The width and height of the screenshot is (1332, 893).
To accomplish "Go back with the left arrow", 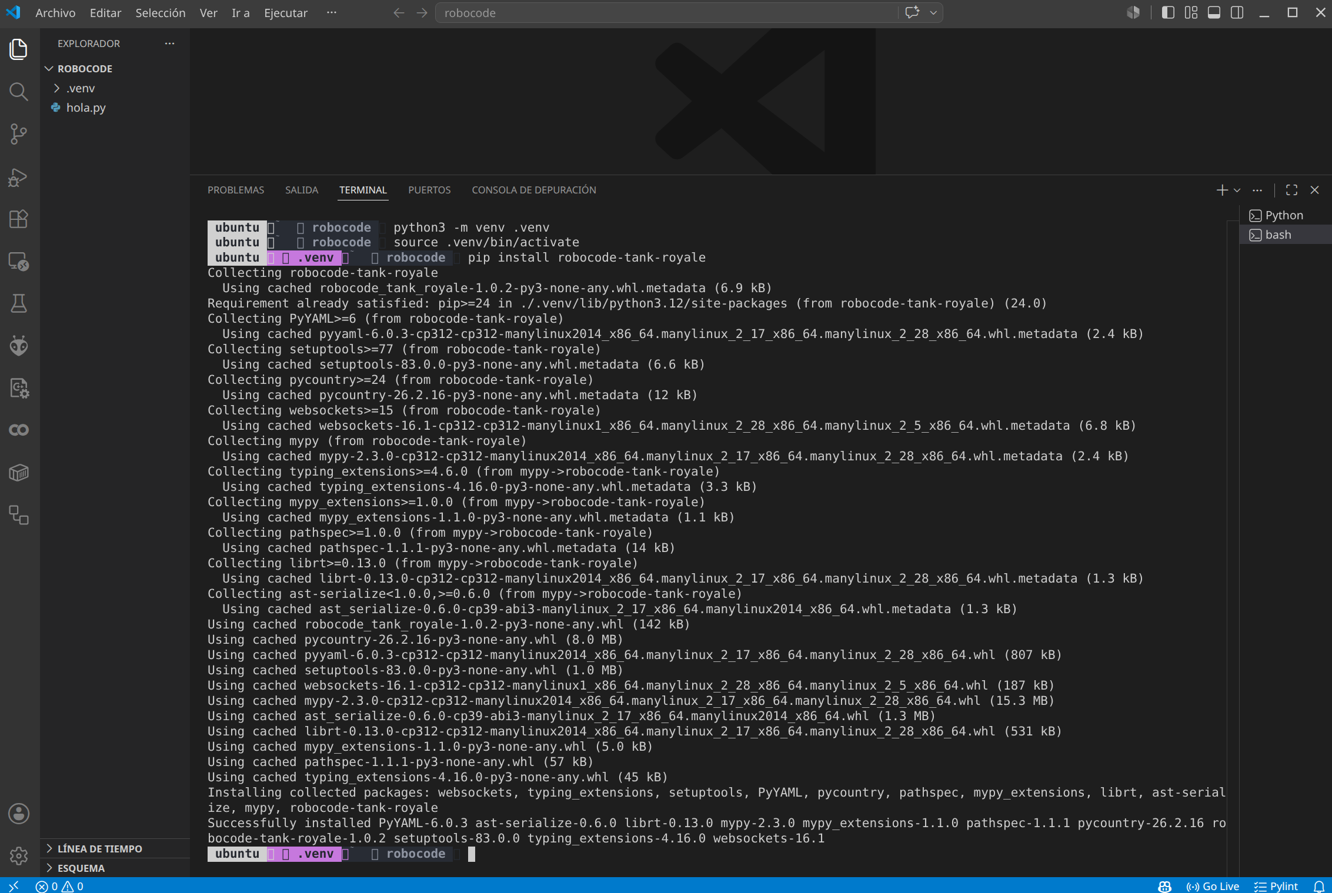I will 399,12.
